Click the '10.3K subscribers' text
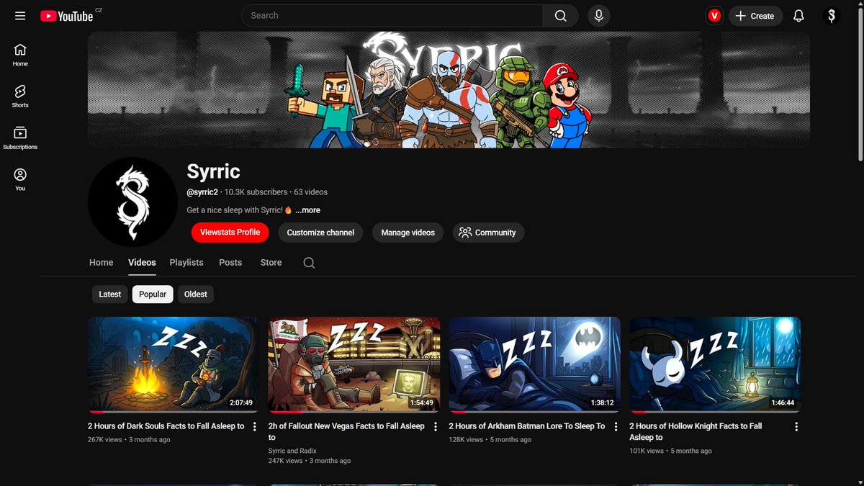Viewport: 864px width, 486px height. point(256,192)
